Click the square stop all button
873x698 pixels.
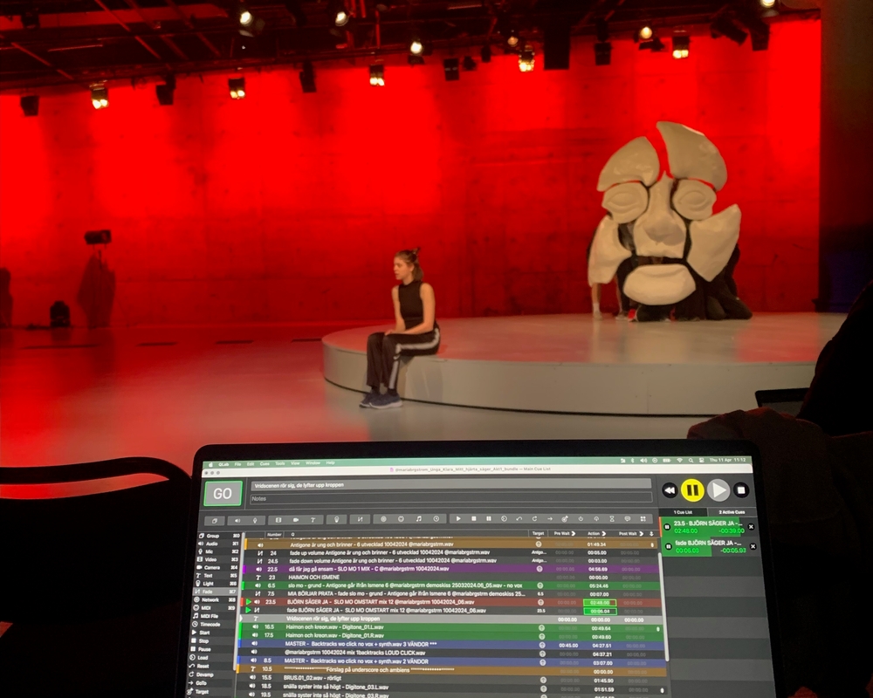coord(741,490)
